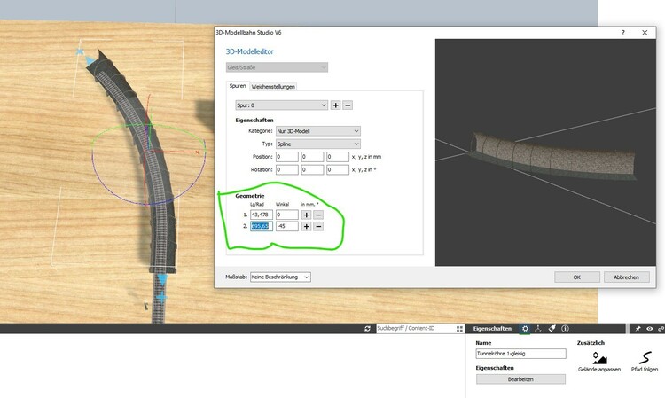Add a new track with the Spur plus button
Screen dimensions: 665x398
[x=335, y=105]
